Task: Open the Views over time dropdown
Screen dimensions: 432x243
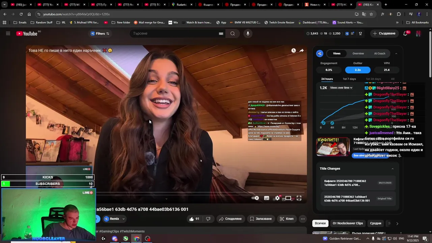Action: tap(341, 88)
